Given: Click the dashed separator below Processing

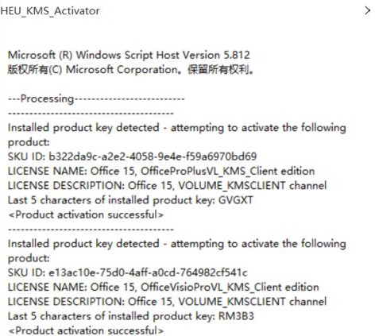Looking at the screenshot, I should click(x=91, y=114).
